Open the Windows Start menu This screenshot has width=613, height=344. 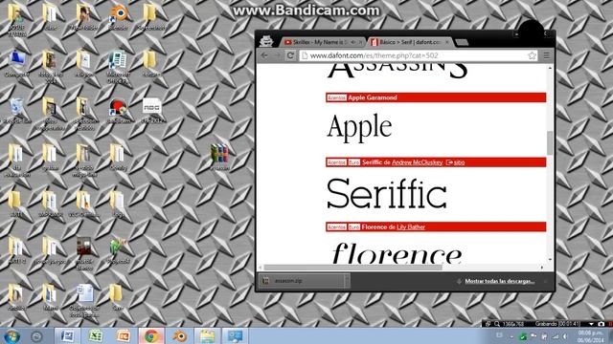(11, 336)
